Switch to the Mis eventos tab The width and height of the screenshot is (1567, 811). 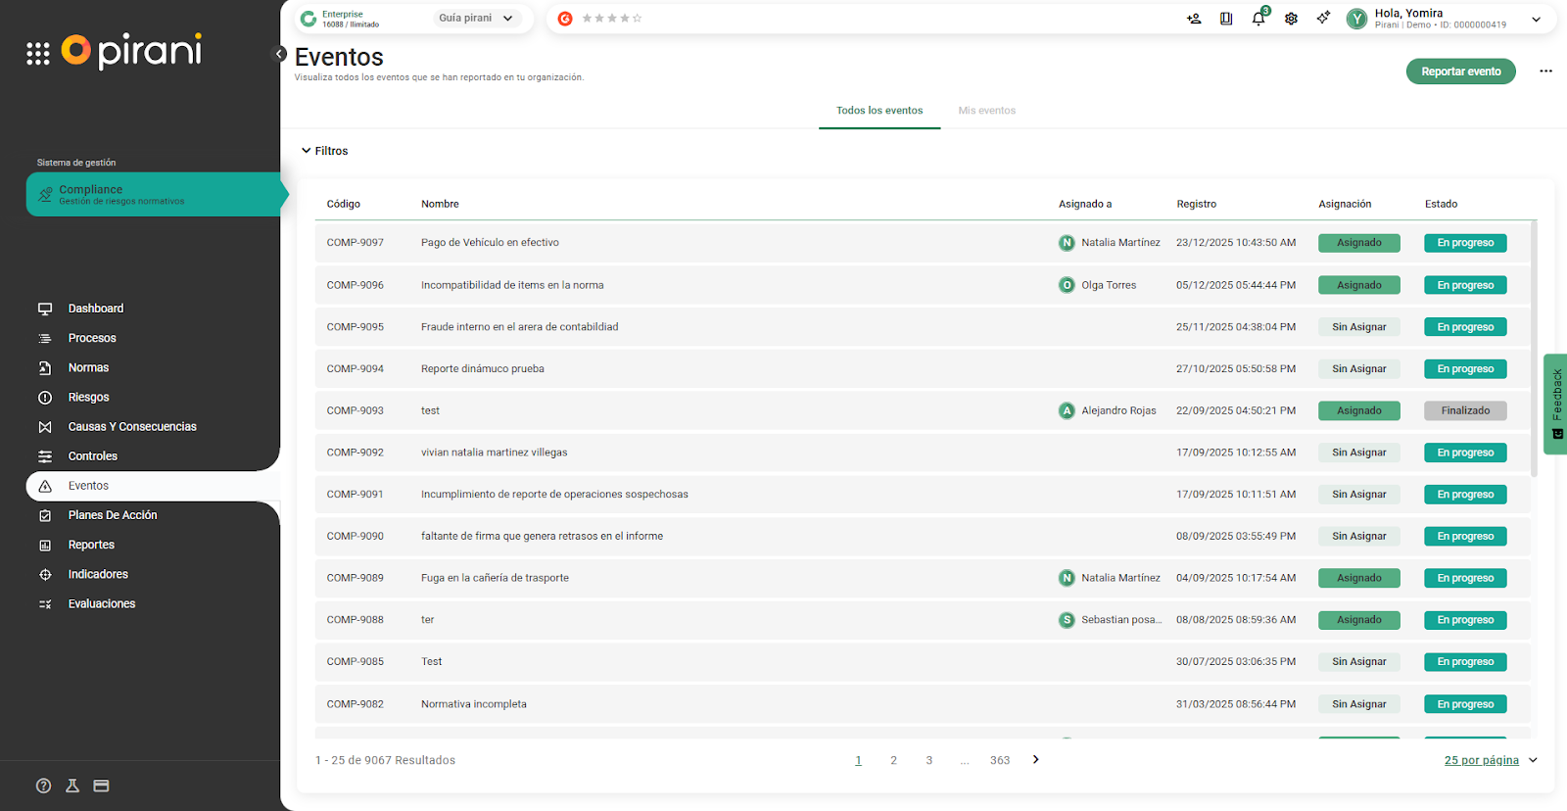(986, 111)
